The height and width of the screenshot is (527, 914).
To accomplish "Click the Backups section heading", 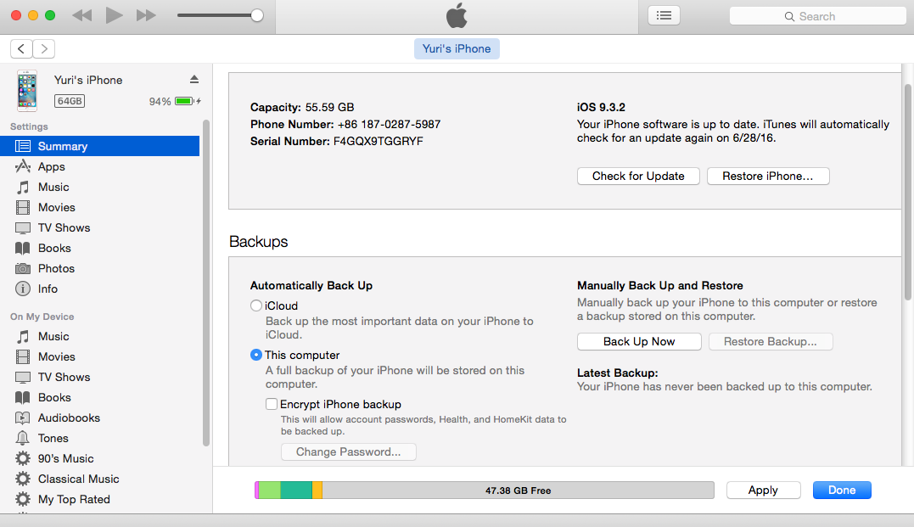I will point(258,241).
